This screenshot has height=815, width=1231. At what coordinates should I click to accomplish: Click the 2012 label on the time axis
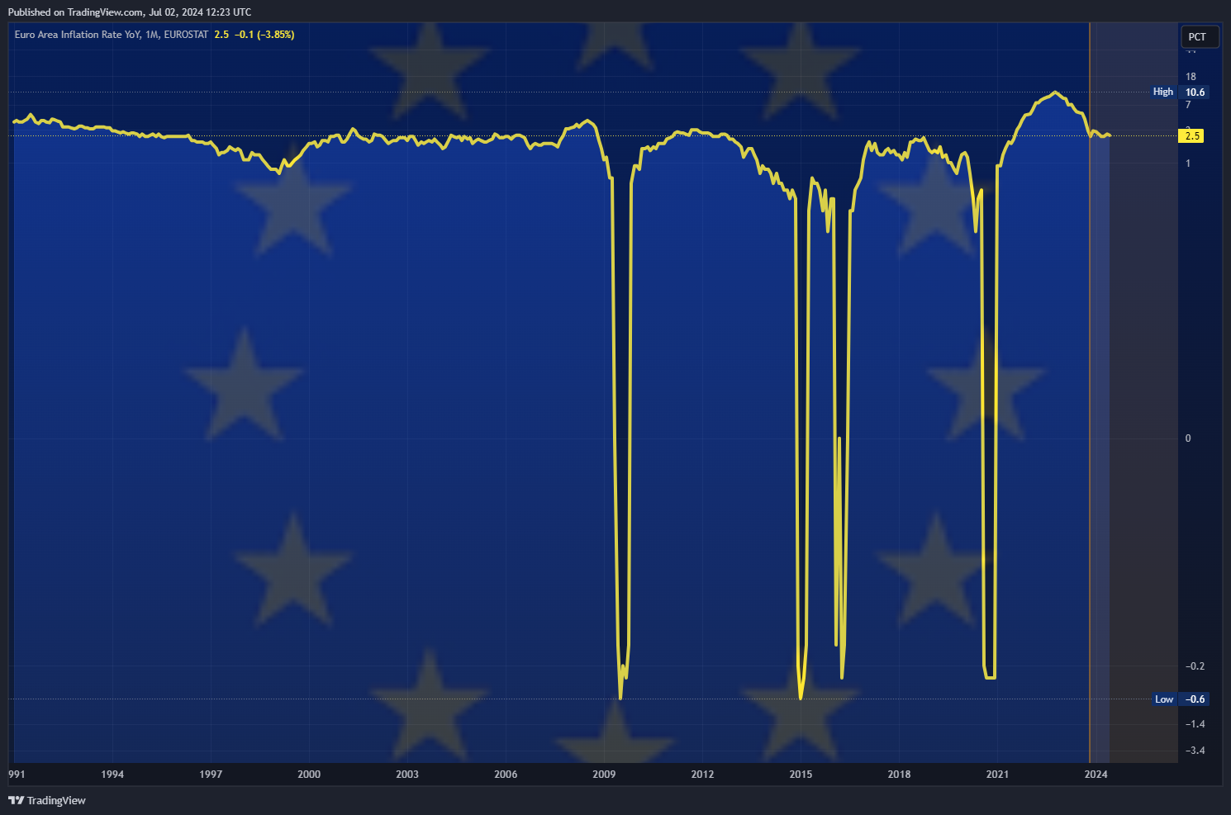click(702, 774)
